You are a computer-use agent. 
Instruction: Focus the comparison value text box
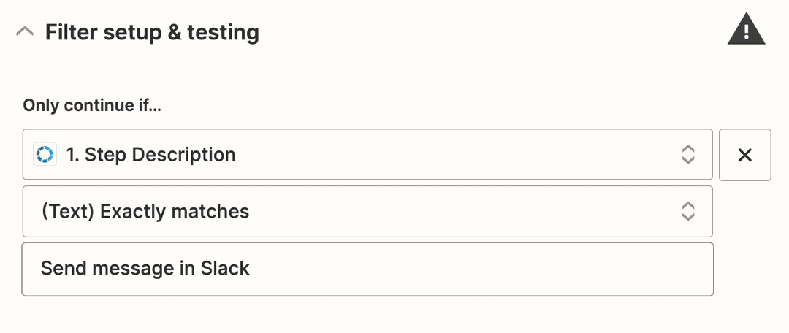(x=438, y=269)
